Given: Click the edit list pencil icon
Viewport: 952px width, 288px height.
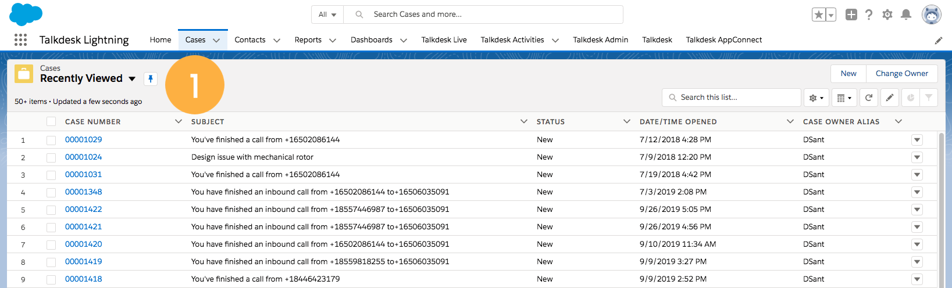Looking at the screenshot, I should [890, 98].
